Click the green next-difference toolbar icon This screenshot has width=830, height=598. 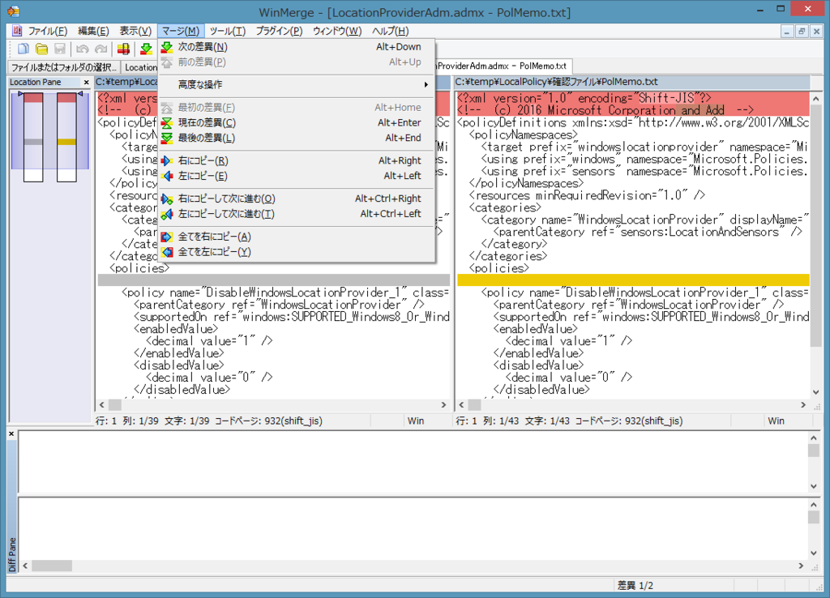146,49
